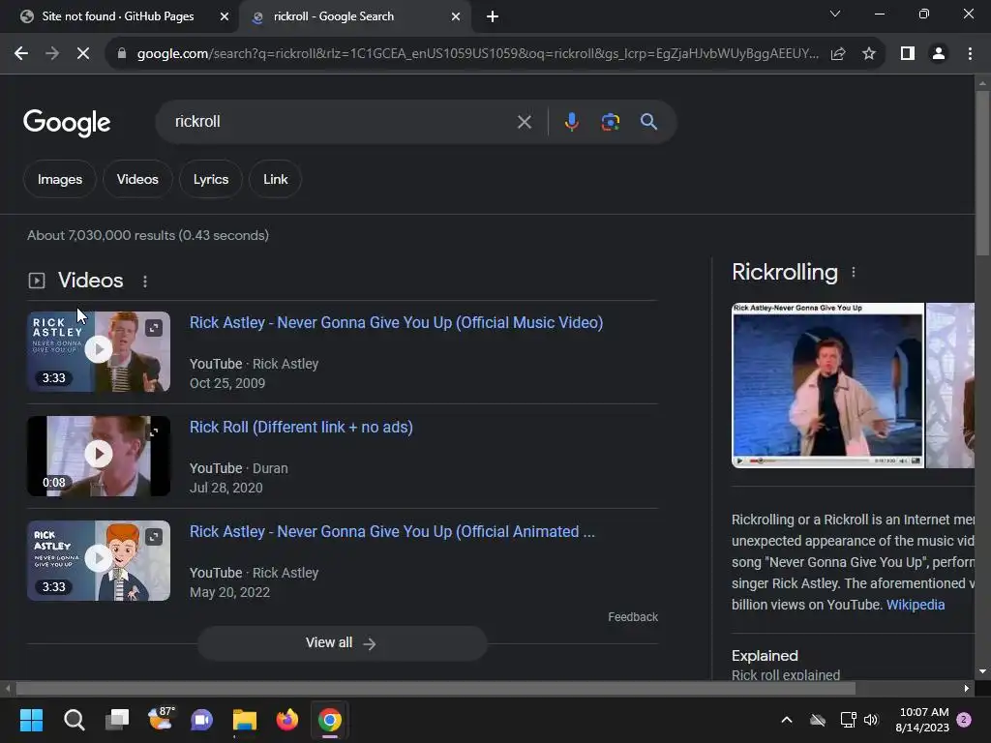Click the results count text
Screen dimensions: 991x743
coord(148,236)
